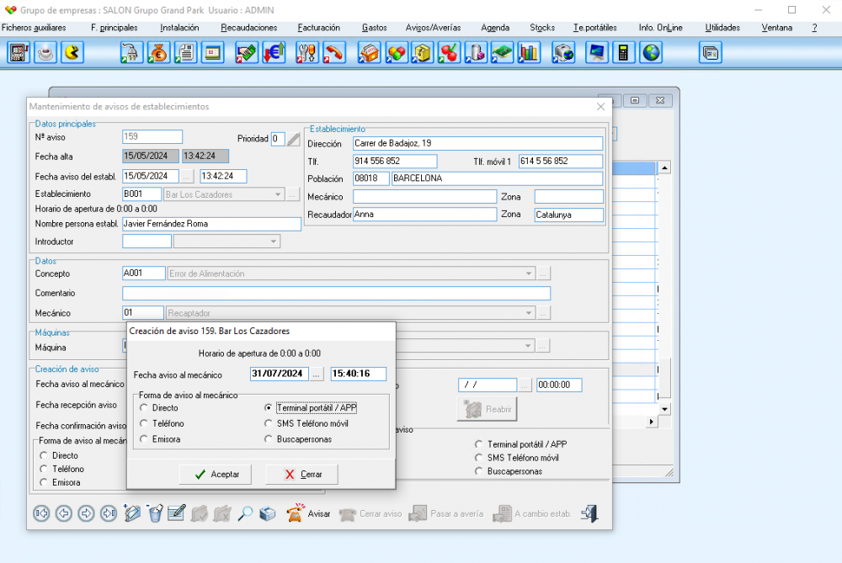
Task: Open the Ficheros auxiliares menu
Action: coord(34,28)
